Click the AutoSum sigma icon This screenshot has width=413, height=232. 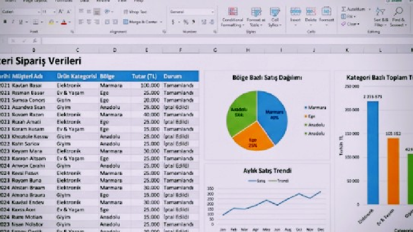point(343,9)
